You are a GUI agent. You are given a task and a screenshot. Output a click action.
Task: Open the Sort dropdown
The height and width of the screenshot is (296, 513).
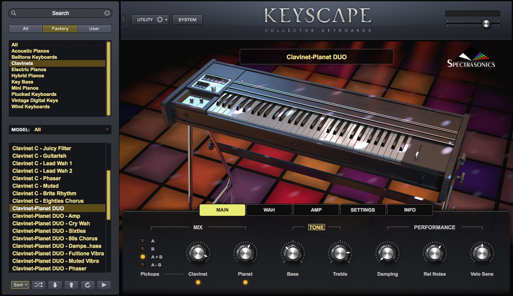pos(19,285)
